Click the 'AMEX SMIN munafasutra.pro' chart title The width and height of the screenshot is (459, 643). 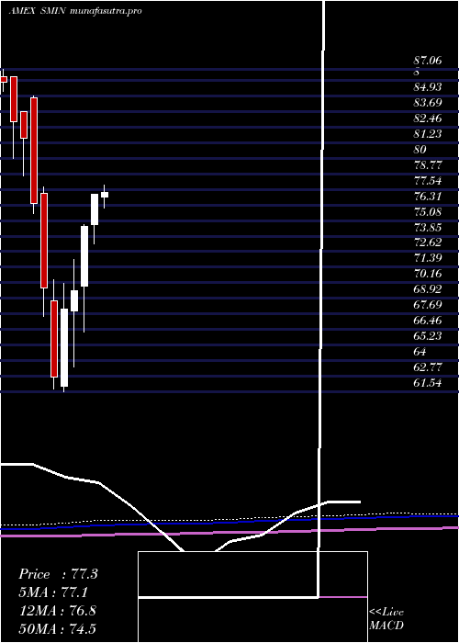(x=75, y=11)
